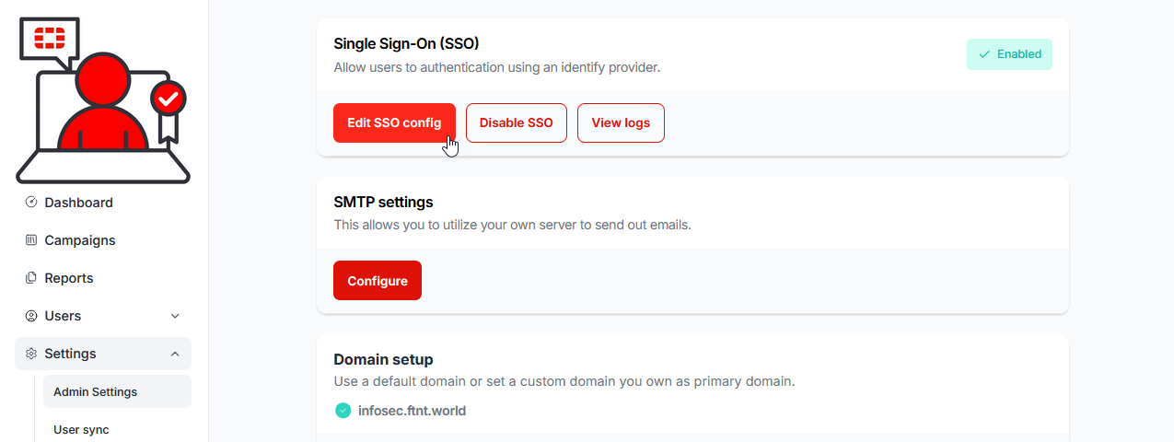This screenshot has height=442, width=1174.
Task: Click the Reports documents icon
Action: coord(31,278)
